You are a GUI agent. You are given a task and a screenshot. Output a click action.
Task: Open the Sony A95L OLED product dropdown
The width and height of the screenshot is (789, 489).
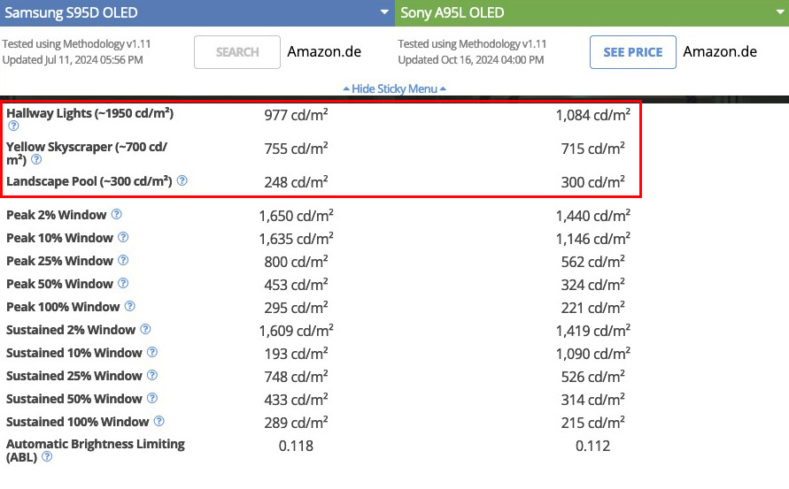[x=778, y=12]
